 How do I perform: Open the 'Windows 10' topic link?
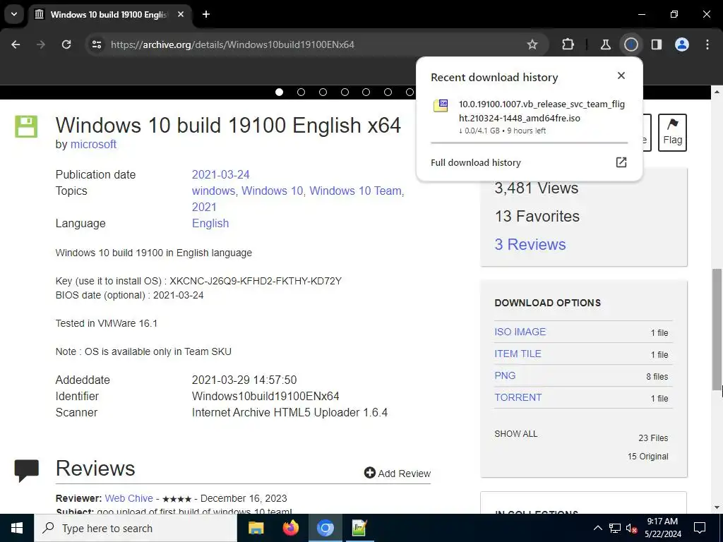coord(273,191)
